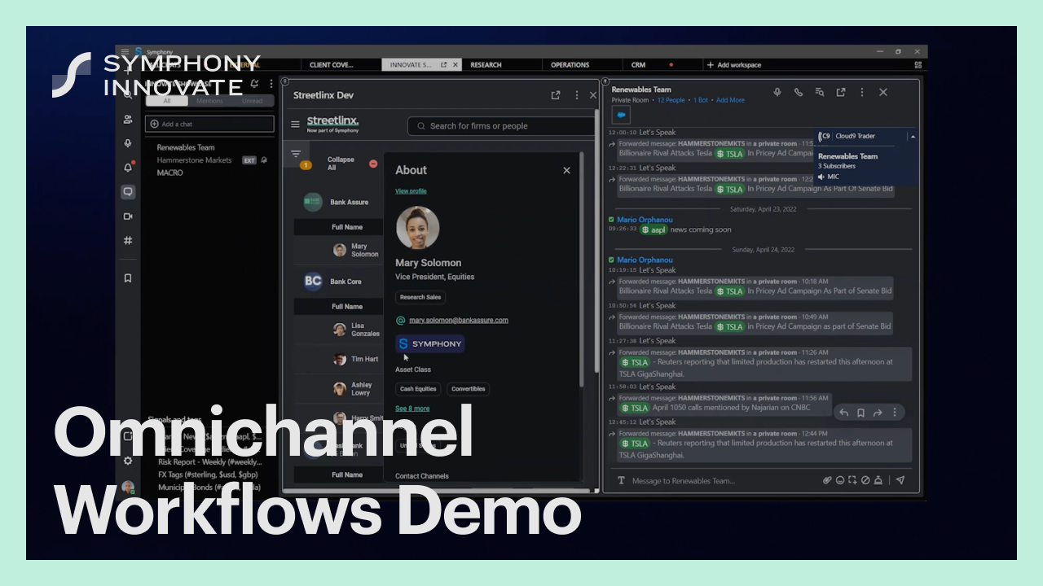Switch to the RESEARCH workspace tab

pyautogui.click(x=486, y=65)
